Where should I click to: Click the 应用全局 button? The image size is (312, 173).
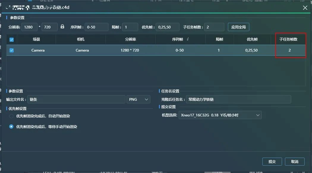[238, 27]
